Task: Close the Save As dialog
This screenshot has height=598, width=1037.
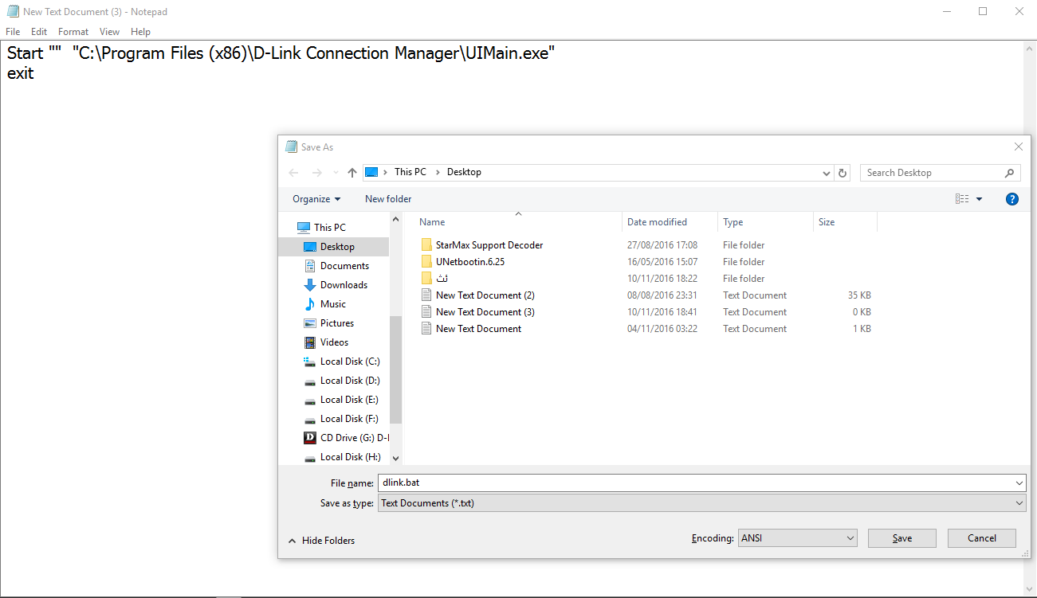Action: [x=1018, y=147]
